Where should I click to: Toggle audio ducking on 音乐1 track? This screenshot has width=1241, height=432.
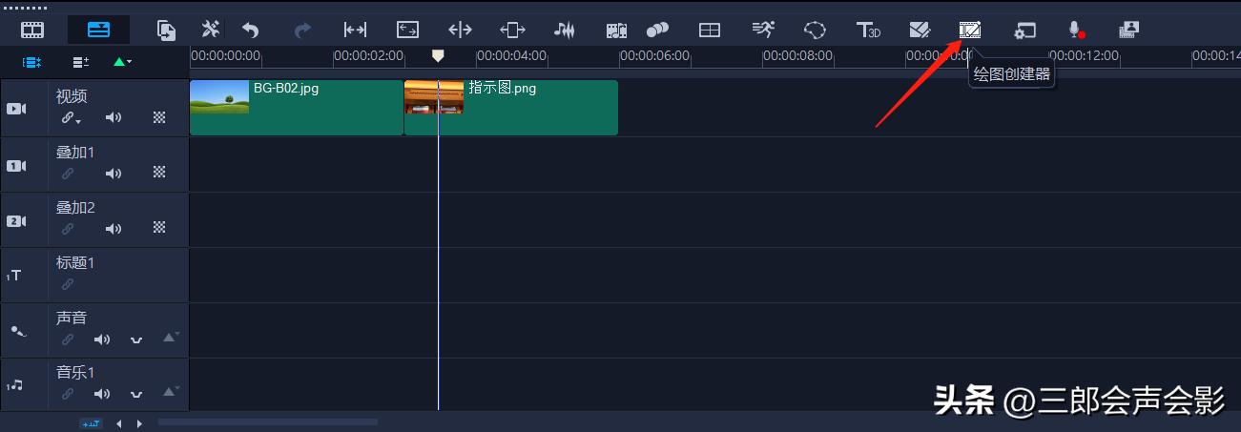[136, 394]
